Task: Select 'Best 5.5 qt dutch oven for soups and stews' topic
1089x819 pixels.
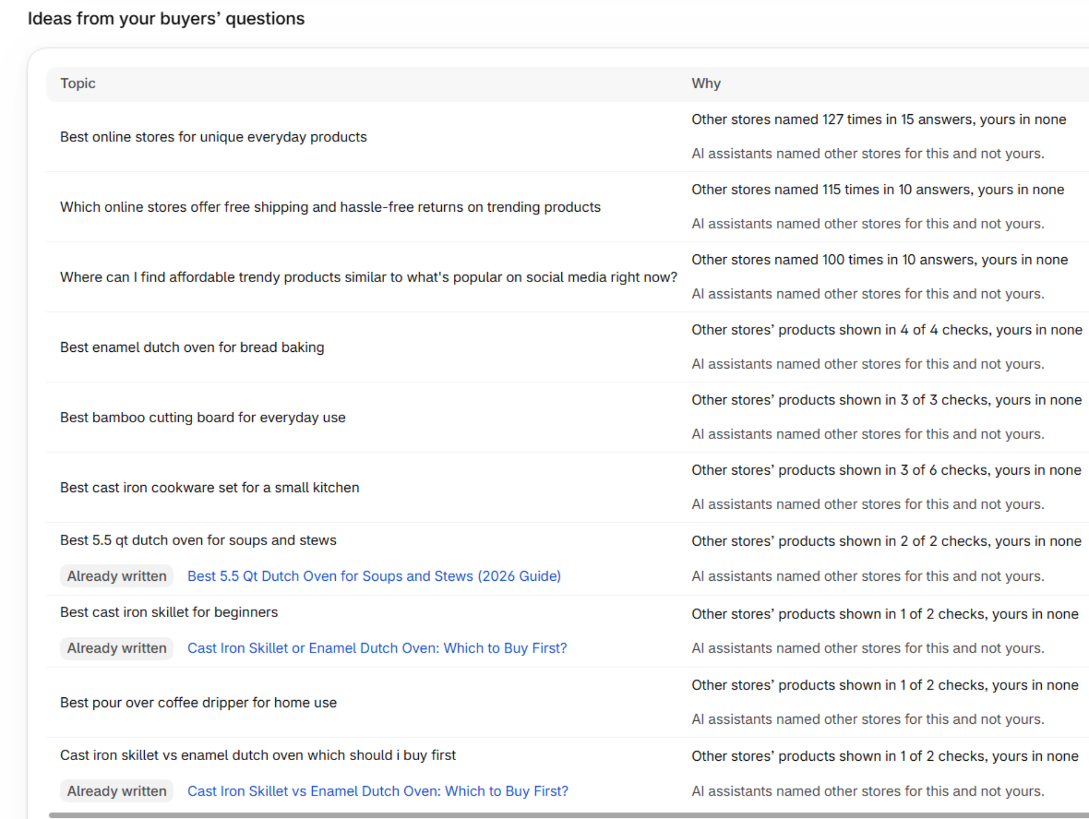Action: [198, 540]
